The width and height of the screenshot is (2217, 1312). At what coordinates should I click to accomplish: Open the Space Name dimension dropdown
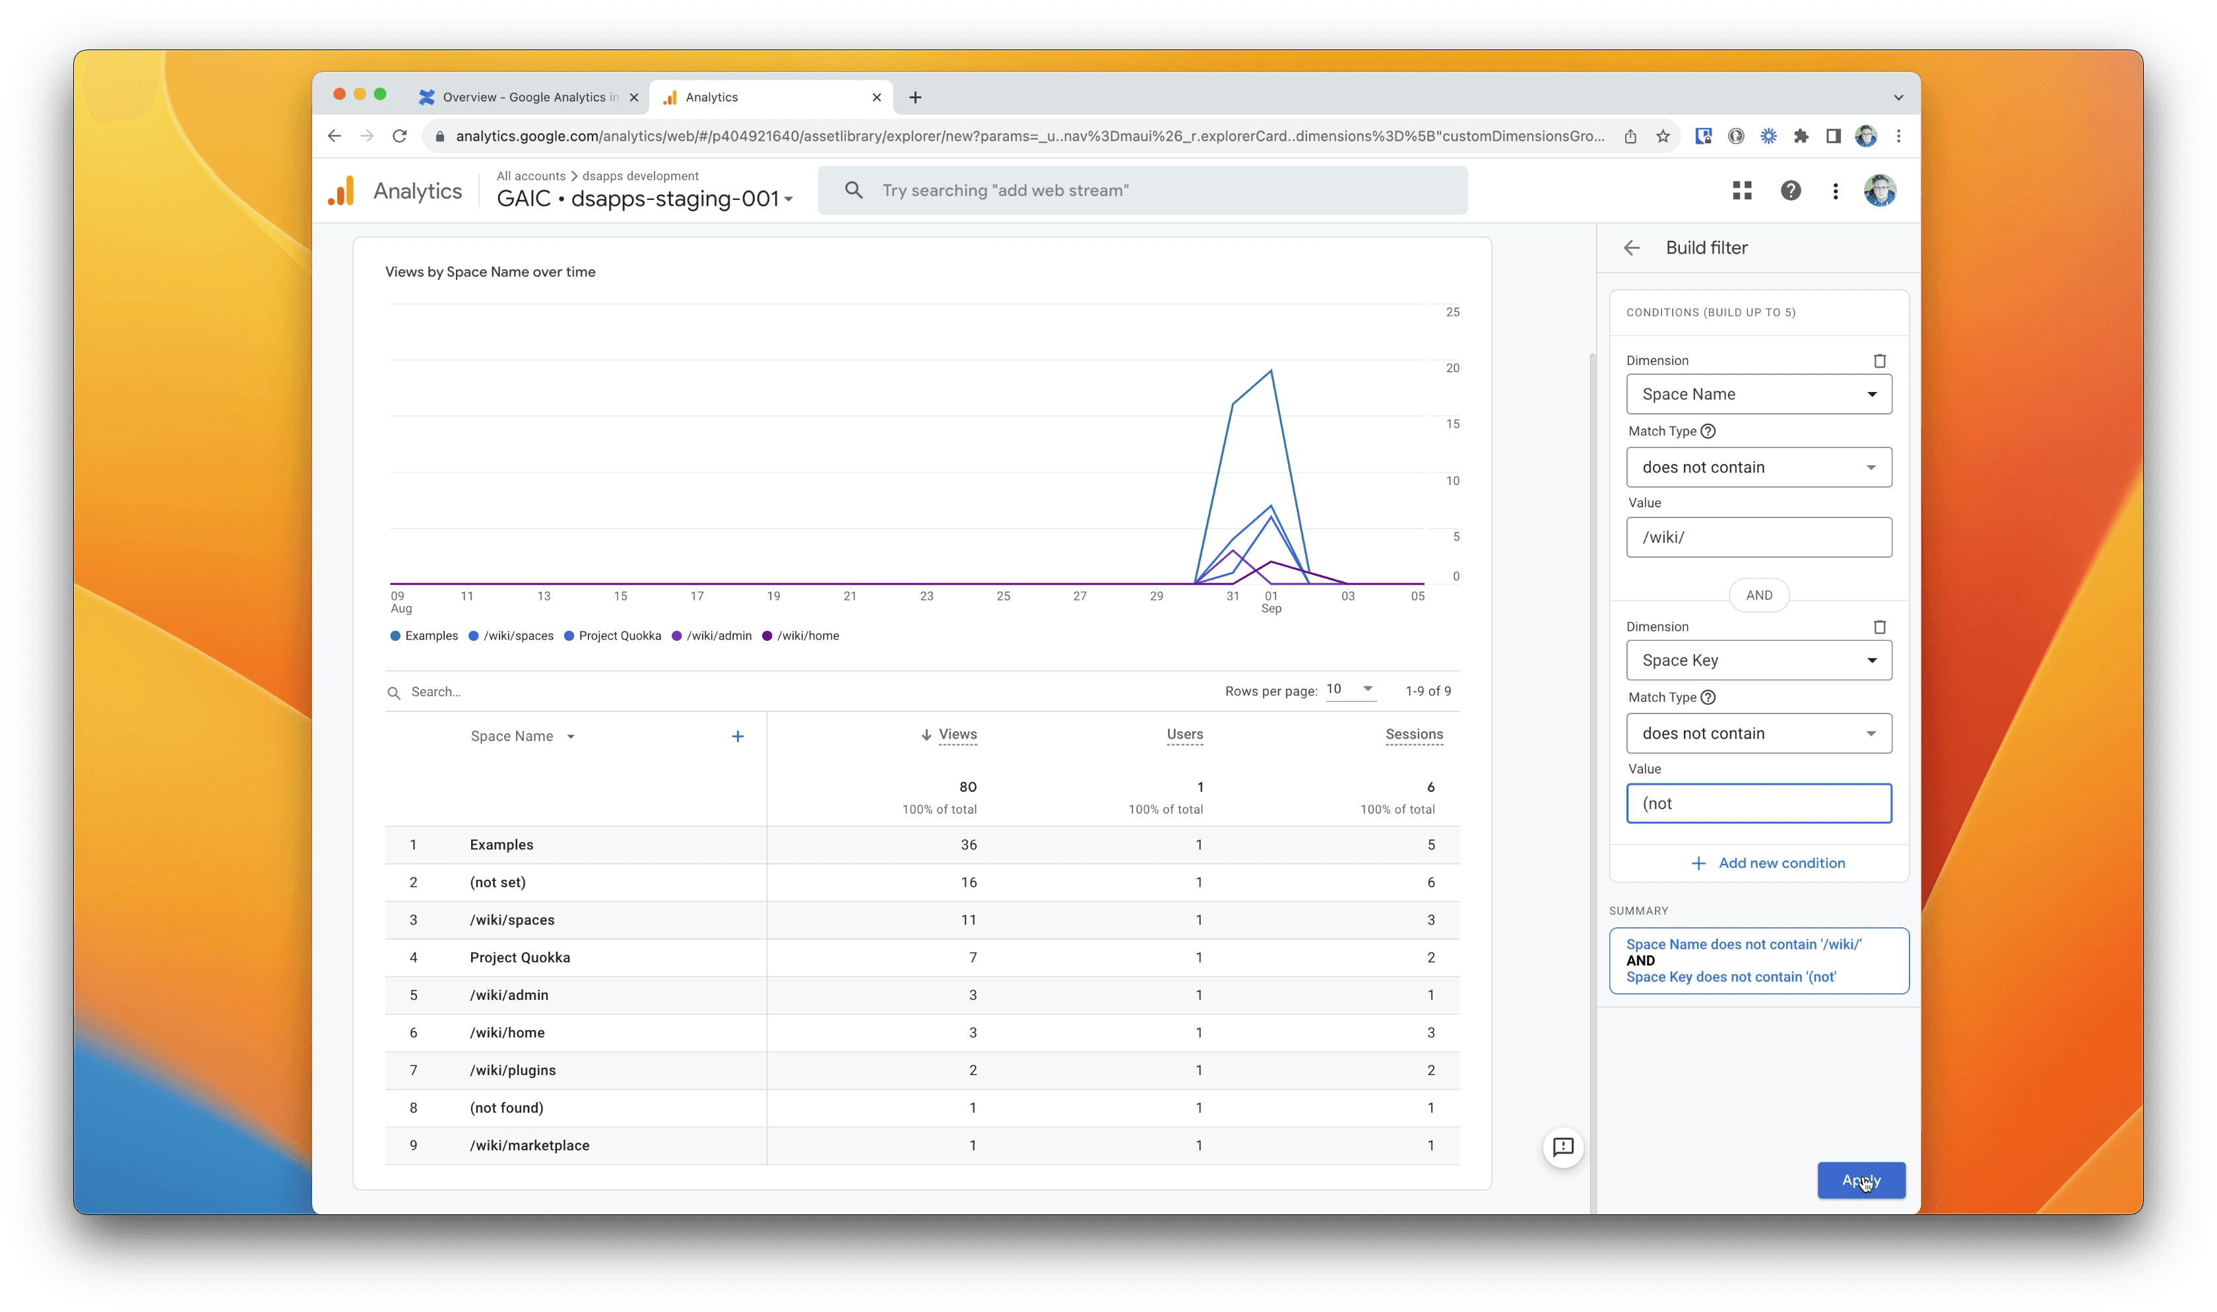1758,394
